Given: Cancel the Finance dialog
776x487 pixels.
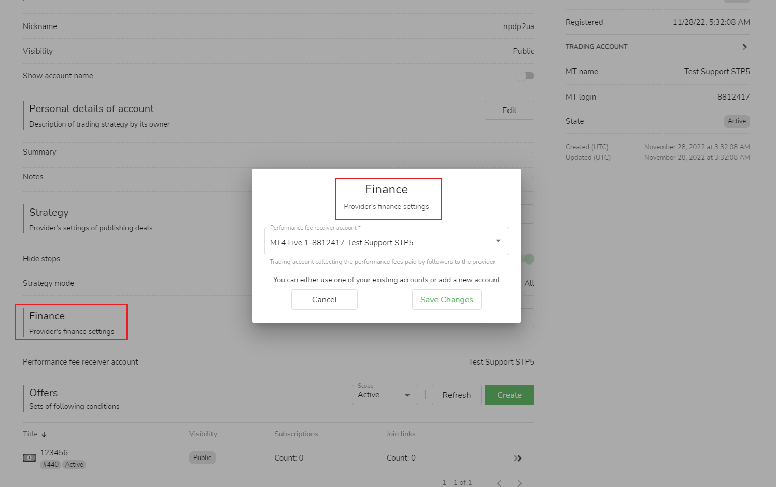Looking at the screenshot, I should pos(324,300).
